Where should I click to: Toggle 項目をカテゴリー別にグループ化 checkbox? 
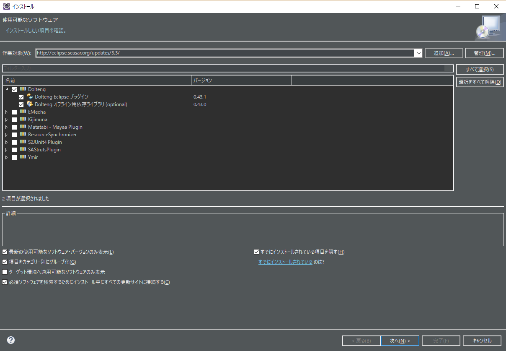[x=5, y=262]
